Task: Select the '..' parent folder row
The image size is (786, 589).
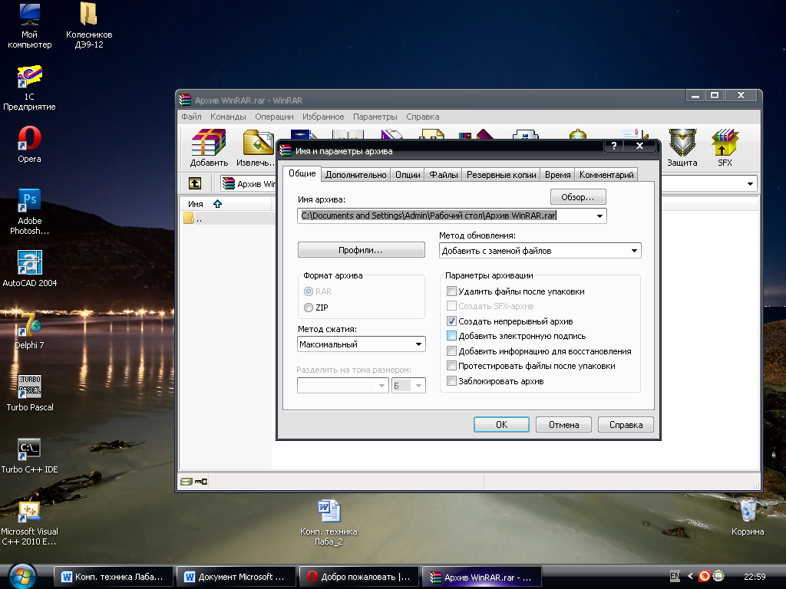Action: (226, 219)
